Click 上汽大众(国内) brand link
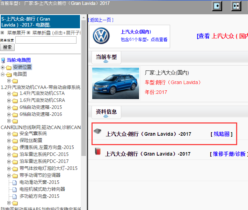248x210 pixels. tap(136, 32)
